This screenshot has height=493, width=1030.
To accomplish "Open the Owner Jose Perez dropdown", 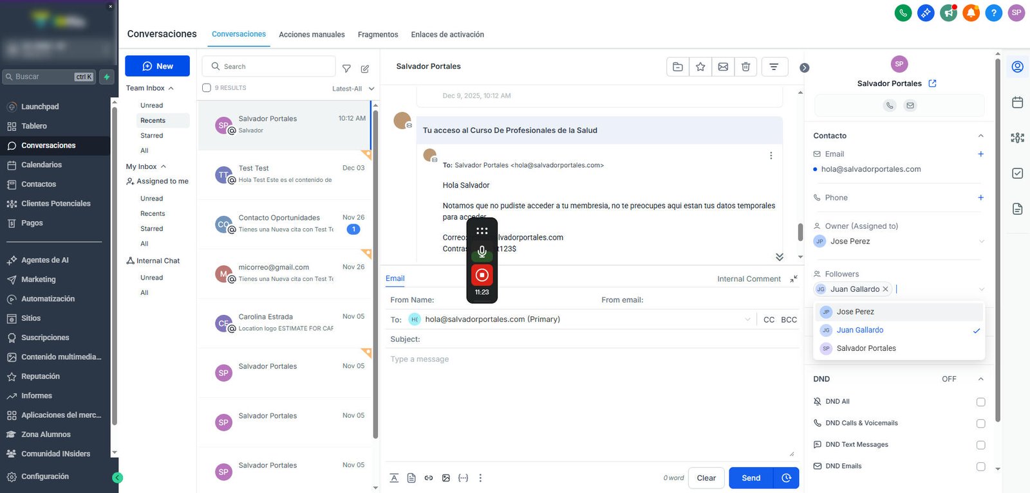I will click(899, 241).
